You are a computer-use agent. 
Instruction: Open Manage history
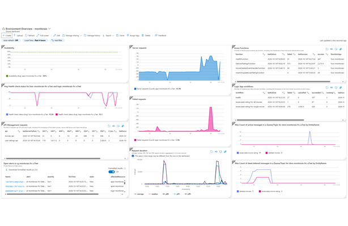92,36
